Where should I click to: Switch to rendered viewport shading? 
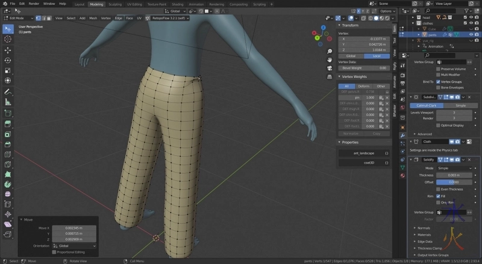(x=387, y=18)
